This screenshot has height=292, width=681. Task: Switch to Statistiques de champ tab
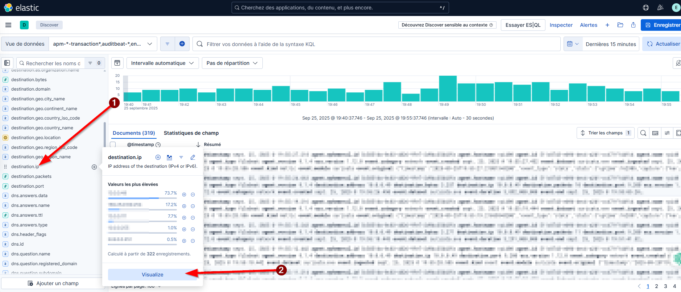(x=191, y=133)
